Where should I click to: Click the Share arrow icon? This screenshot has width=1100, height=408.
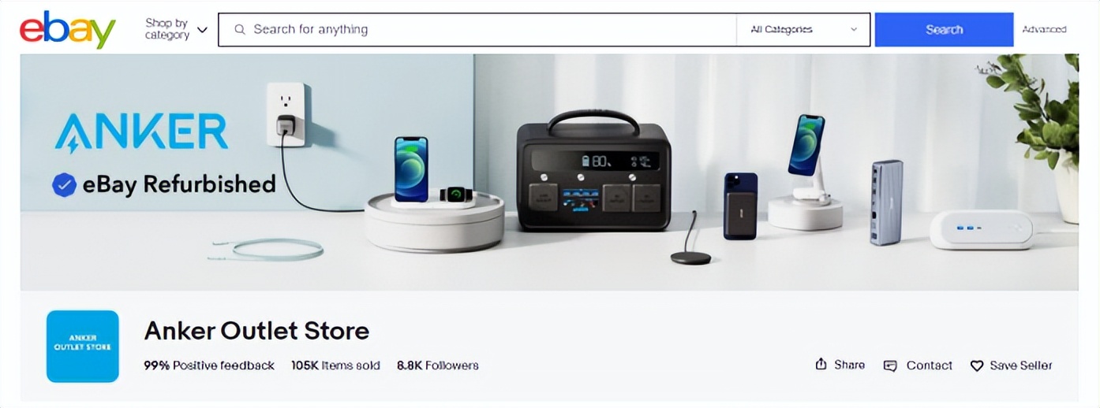(x=821, y=364)
